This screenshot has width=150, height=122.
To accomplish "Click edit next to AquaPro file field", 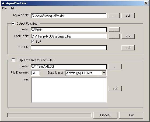I will 128,16.
